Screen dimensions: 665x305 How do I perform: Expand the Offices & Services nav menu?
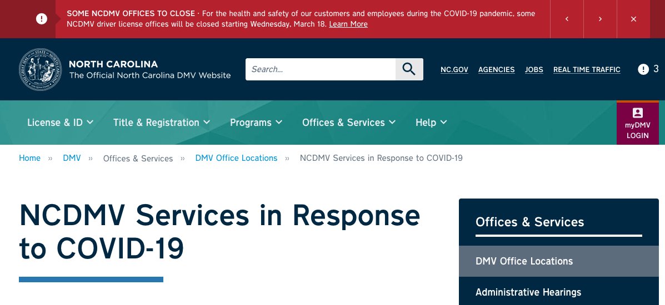click(x=349, y=123)
